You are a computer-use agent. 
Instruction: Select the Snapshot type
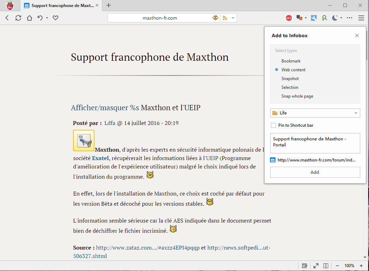coord(290,79)
